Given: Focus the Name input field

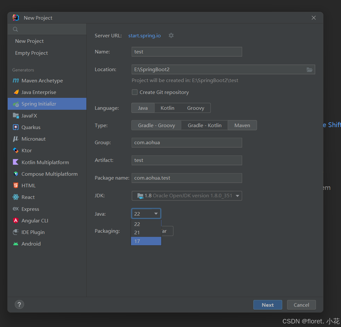Looking at the screenshot, I should tap(187, 52).
